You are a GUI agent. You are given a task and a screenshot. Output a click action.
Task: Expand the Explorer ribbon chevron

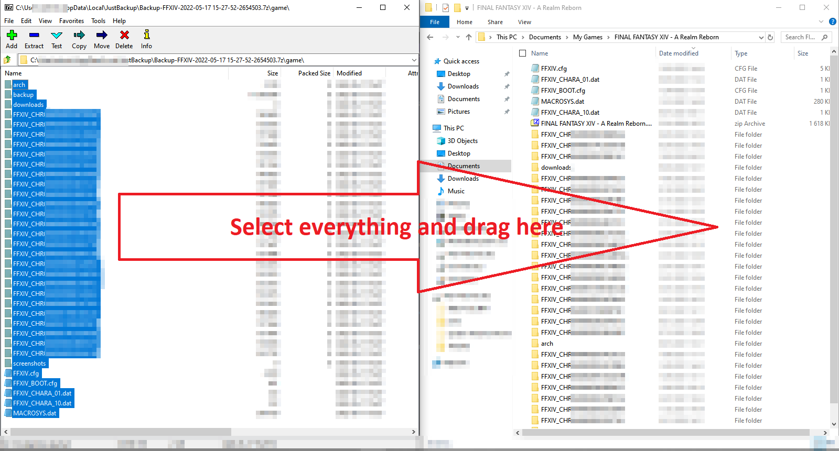point(821,22)
